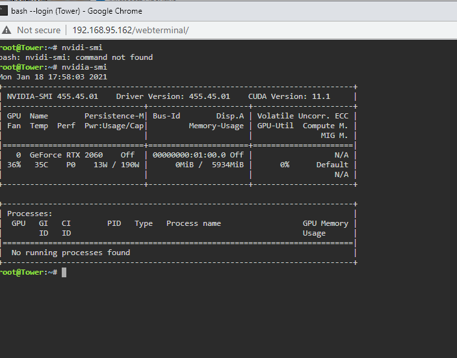457x358 pixels.
Task: Click 'Driver Version: 455.45.01' text
Action: [173, 96]
